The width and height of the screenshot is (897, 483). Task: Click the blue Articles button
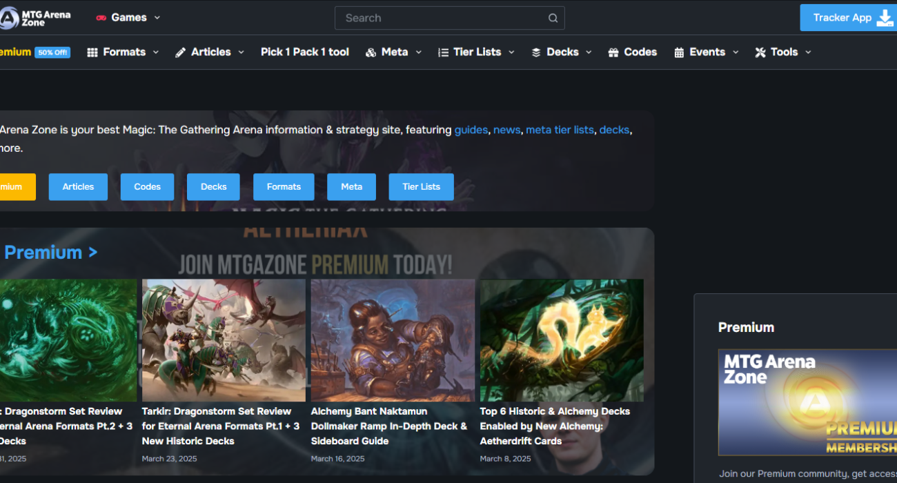point(78,187)
